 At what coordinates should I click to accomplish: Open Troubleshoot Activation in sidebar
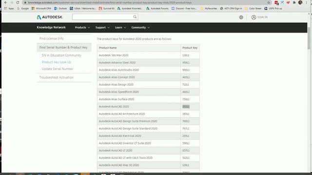pos(57,77)
